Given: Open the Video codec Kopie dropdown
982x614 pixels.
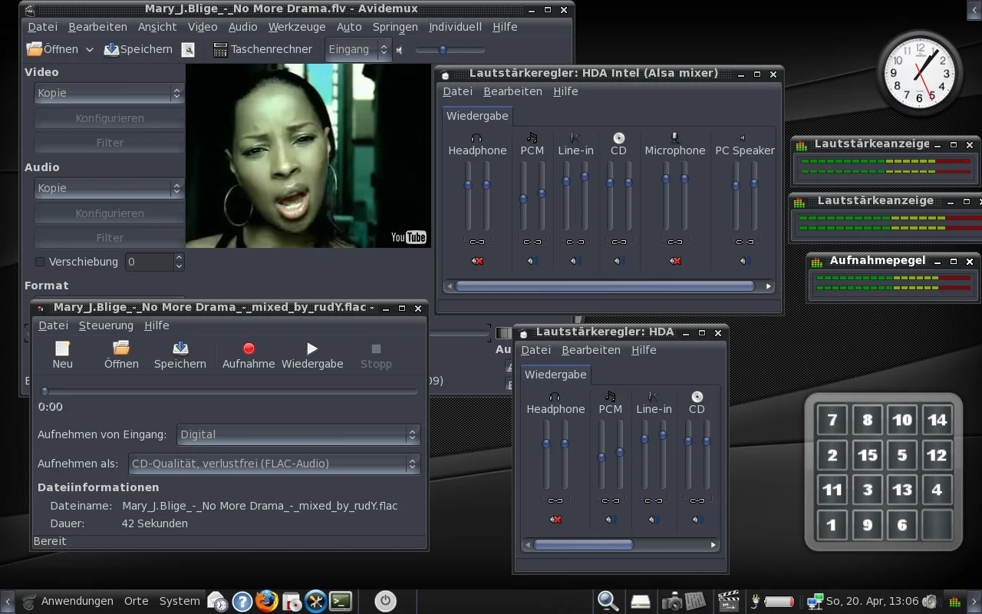Looking at the screenshot, I should point(109,93).
